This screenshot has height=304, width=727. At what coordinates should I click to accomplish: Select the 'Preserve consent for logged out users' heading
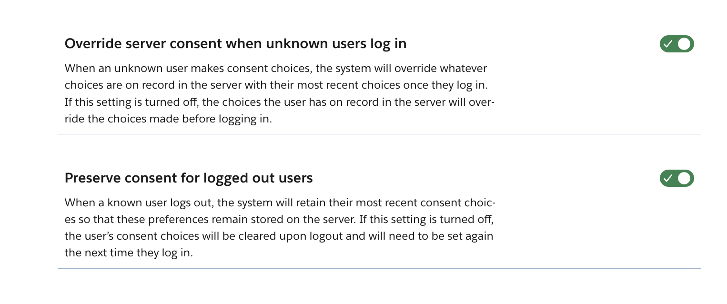189,178
